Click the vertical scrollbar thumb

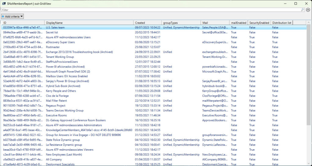click(x=308, y=75)
